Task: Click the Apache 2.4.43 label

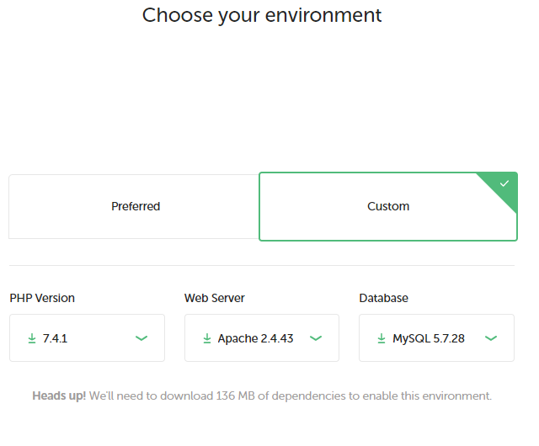Action: tap(255, 338)
